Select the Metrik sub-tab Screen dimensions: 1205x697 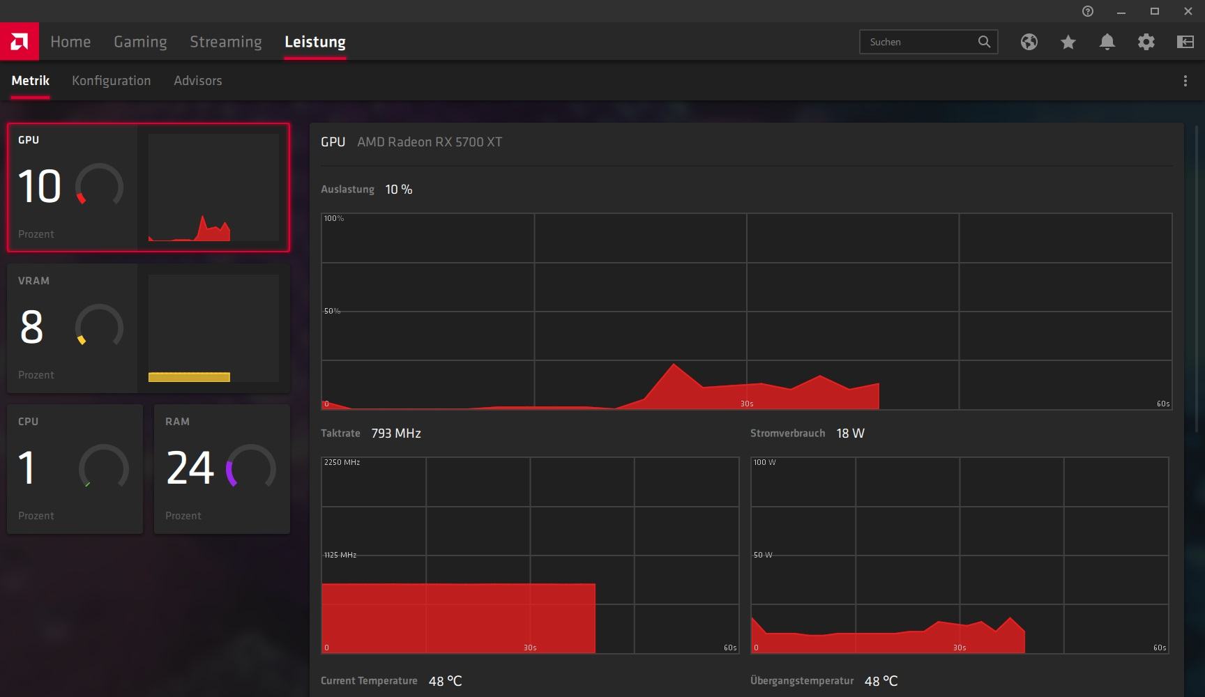31,81
